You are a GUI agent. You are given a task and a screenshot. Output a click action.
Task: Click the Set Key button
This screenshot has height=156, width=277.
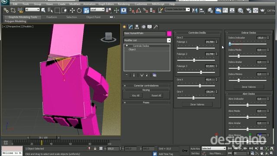(195, 153)
